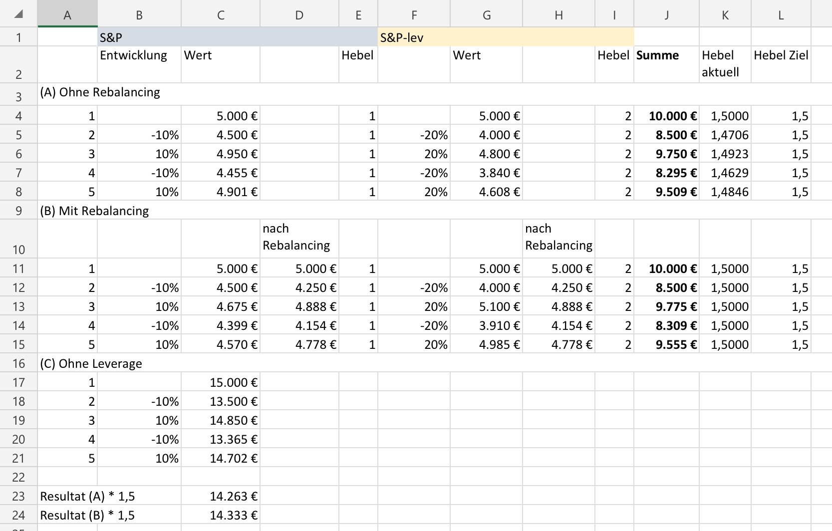The height and width of the screenshot is (531, 832).
Task: Click the Hebel aktuell heading cell
Action: pos(725,64)
